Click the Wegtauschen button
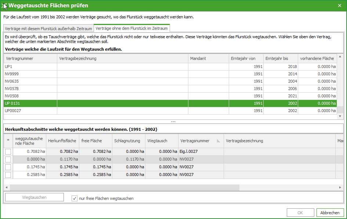 [35, 197]
